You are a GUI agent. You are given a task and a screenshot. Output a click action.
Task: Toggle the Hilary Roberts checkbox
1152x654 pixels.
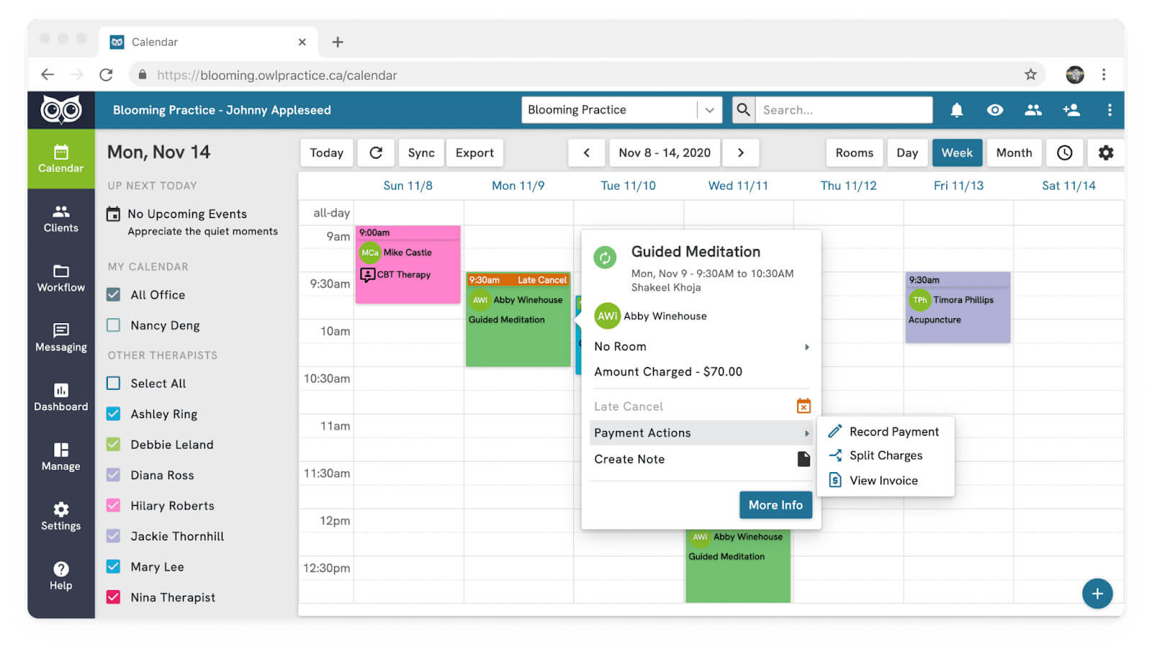pos(113,505)
